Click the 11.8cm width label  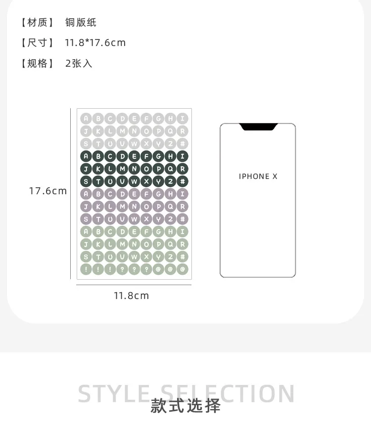click(x=131, y=295)
